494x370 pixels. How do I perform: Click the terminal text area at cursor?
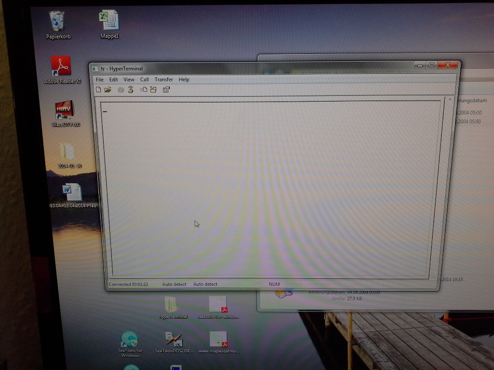pyautogui.click(x=105, y=111)
